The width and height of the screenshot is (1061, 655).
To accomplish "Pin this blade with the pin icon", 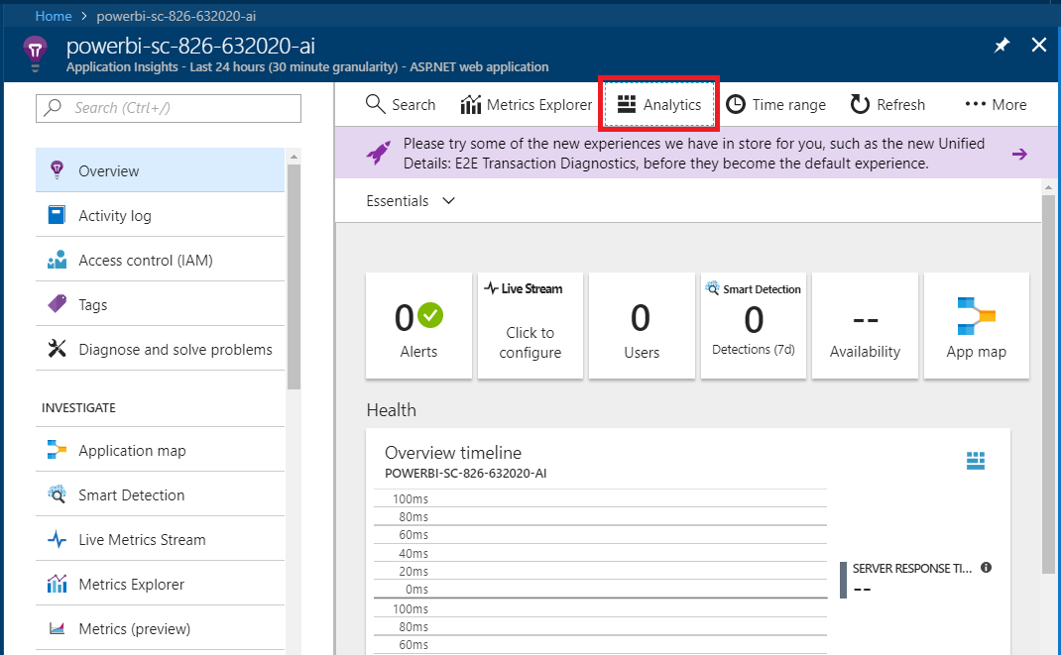I will [1002, 46].
